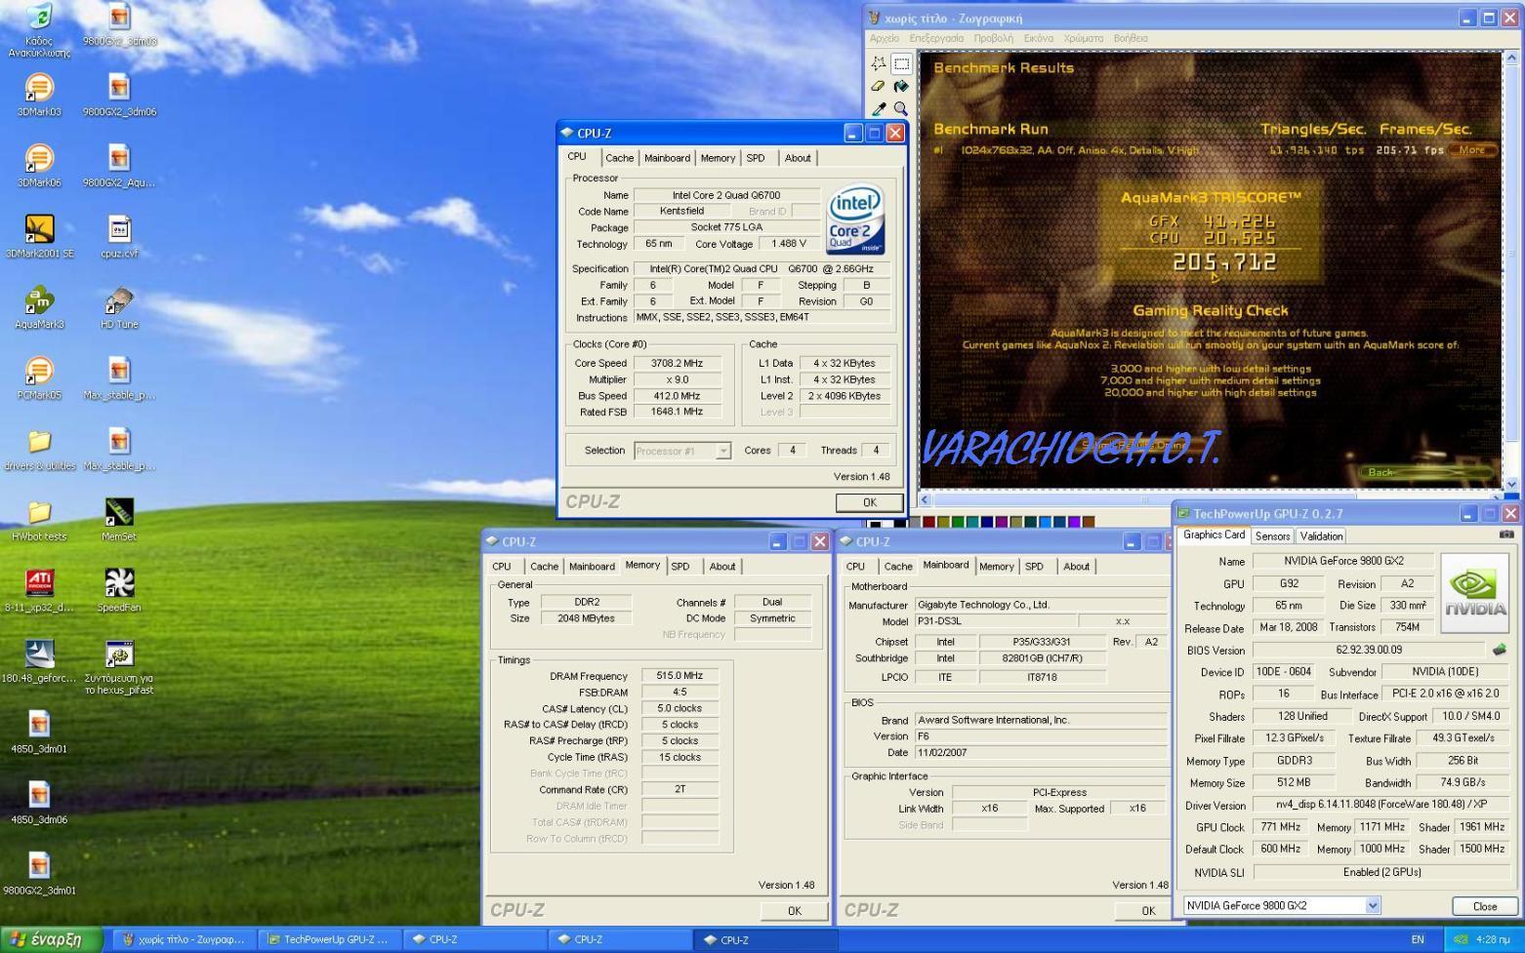Open the hexus_pifast shortcut icon
The image size is (1525, 953).
click(x=119, y=668)
